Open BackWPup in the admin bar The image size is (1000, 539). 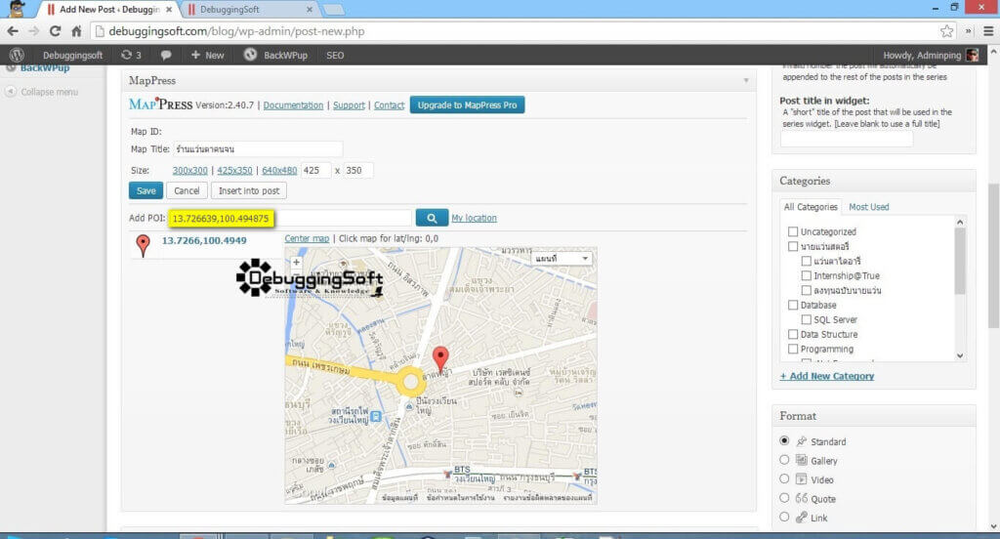pos(275,55)
